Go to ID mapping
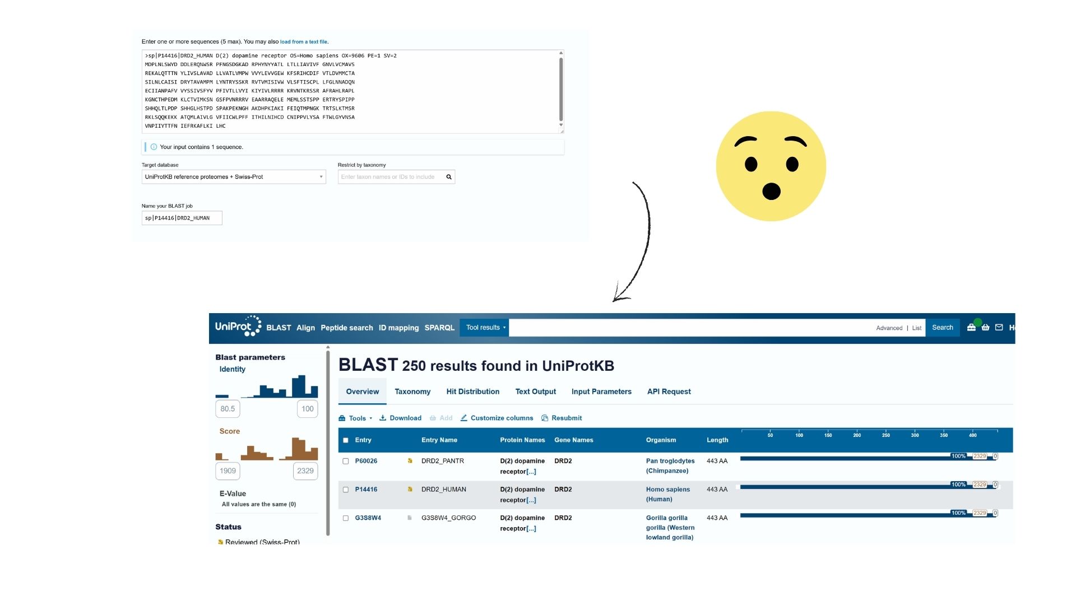Image resolution: width=1076 pixels, height=605 pixels. (x=398, y=328)
